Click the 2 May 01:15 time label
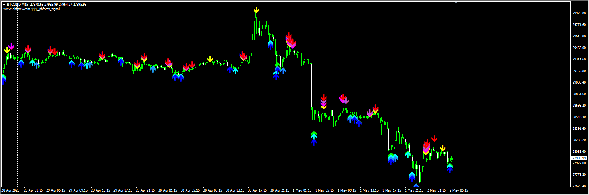Screen dimensions: 589x195 click(437, 191)
